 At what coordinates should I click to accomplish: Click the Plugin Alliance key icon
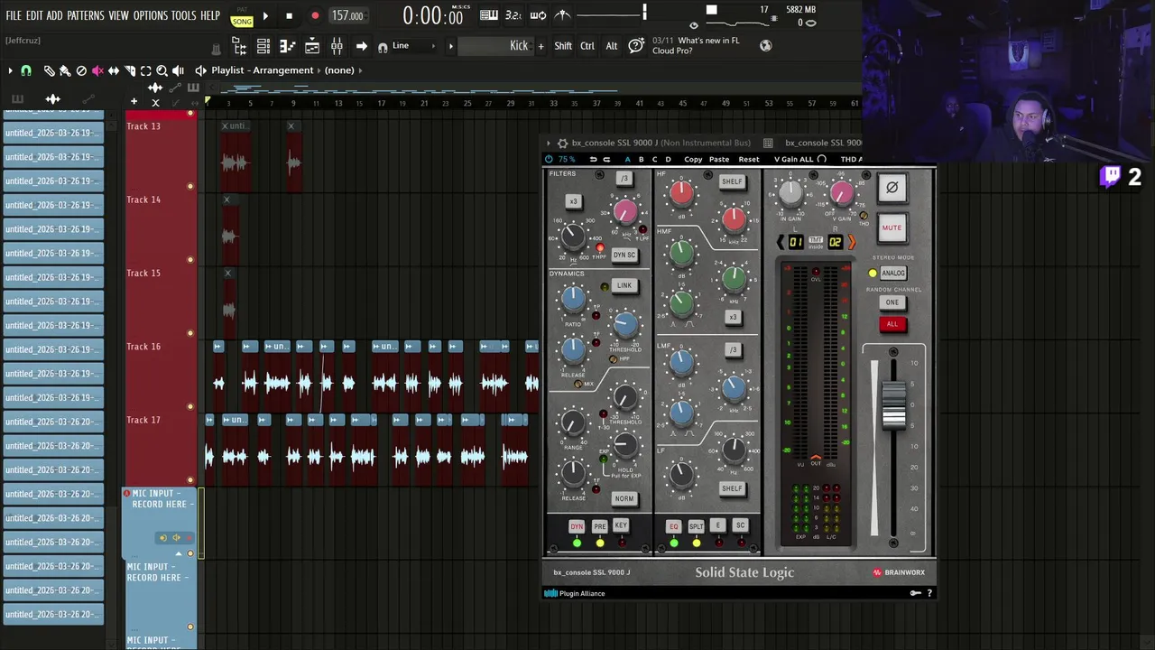[915, 593]
